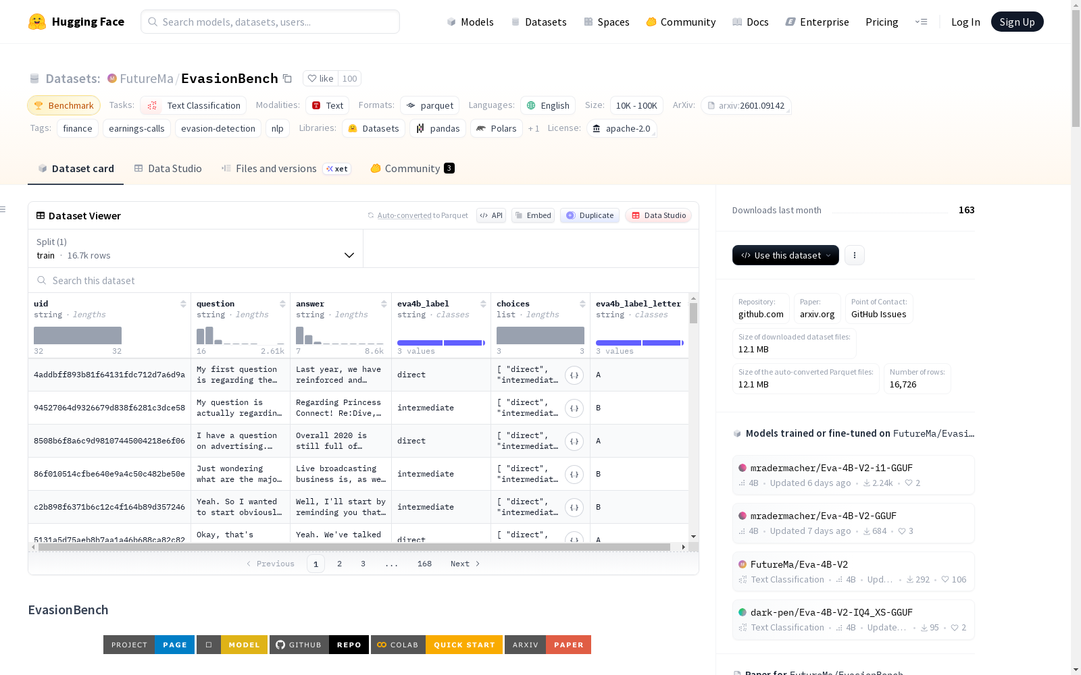This screenshot has height=675, width=1081.
Task: Expand choices JSON for uid c2b898f6371b row
Action: click(574, 508)
